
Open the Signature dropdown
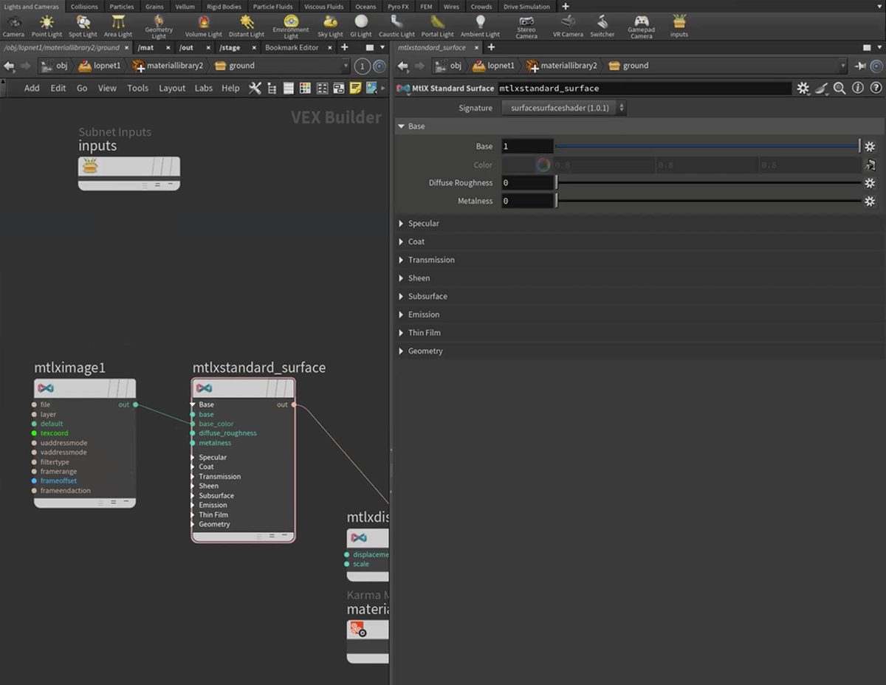564,108
